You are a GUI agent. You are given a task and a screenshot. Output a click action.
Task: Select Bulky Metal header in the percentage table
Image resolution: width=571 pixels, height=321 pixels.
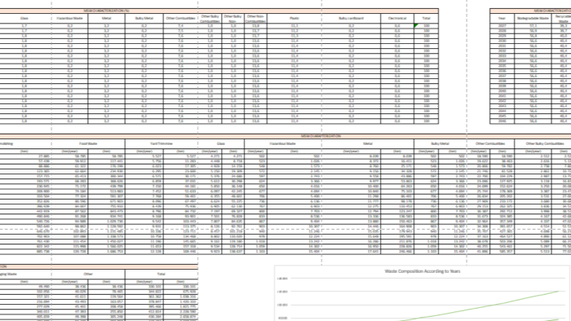click(x=144, y=18)
